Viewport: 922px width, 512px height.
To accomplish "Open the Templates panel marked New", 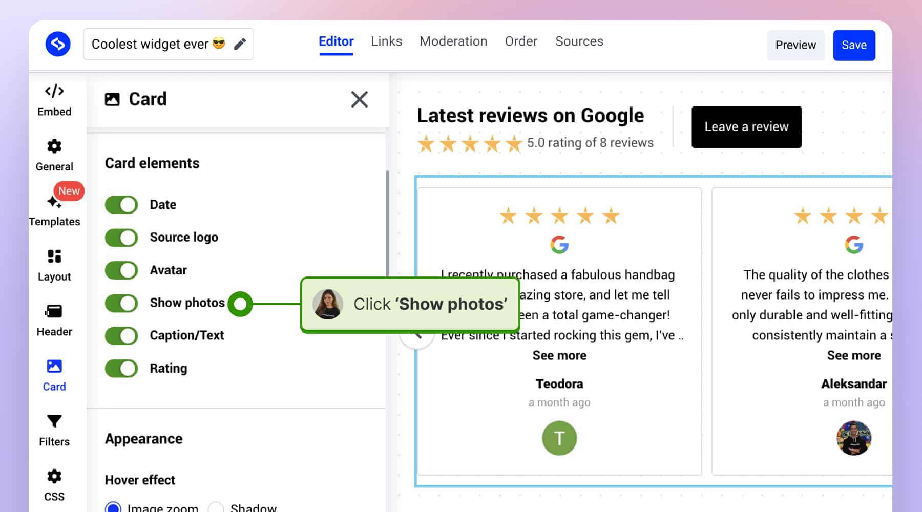I will 55,209.
